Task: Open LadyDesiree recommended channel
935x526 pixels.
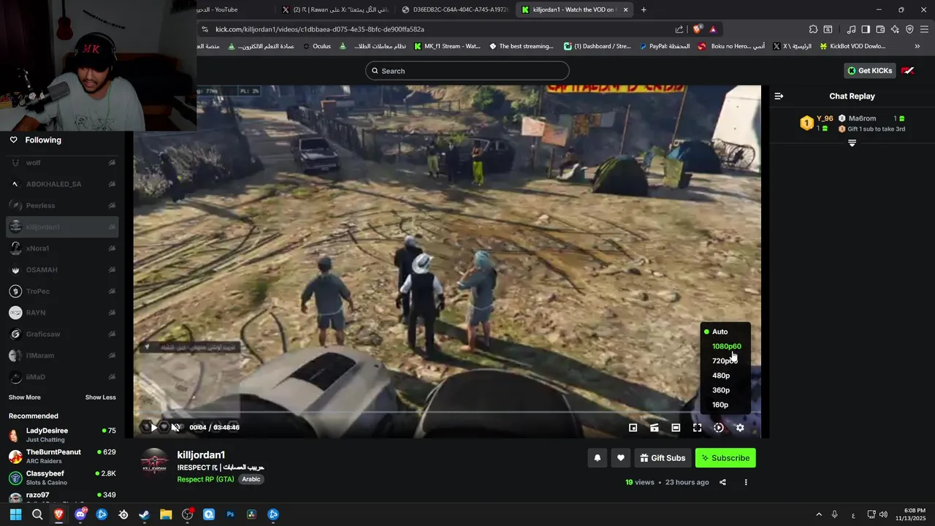Action: click(62, 435)
